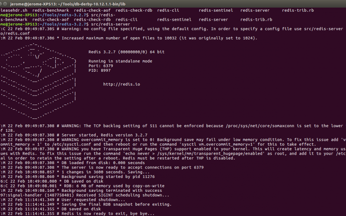Click the 'Redis 3.2.7 (00000000/0) 64 bit' line
Viewport: 346px width, 216px height.
126,52
